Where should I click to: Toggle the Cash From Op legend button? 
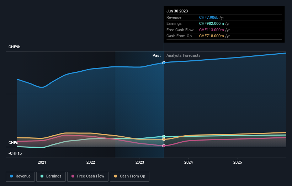[x=129, y=176]
